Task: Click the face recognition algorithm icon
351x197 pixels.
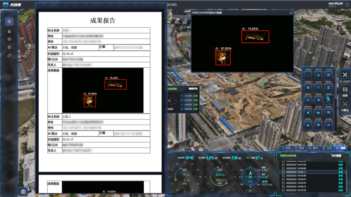Action: (x=308, y=75)
